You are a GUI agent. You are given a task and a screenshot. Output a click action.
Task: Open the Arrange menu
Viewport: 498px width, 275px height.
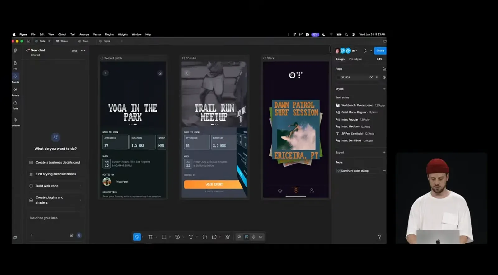84,35
